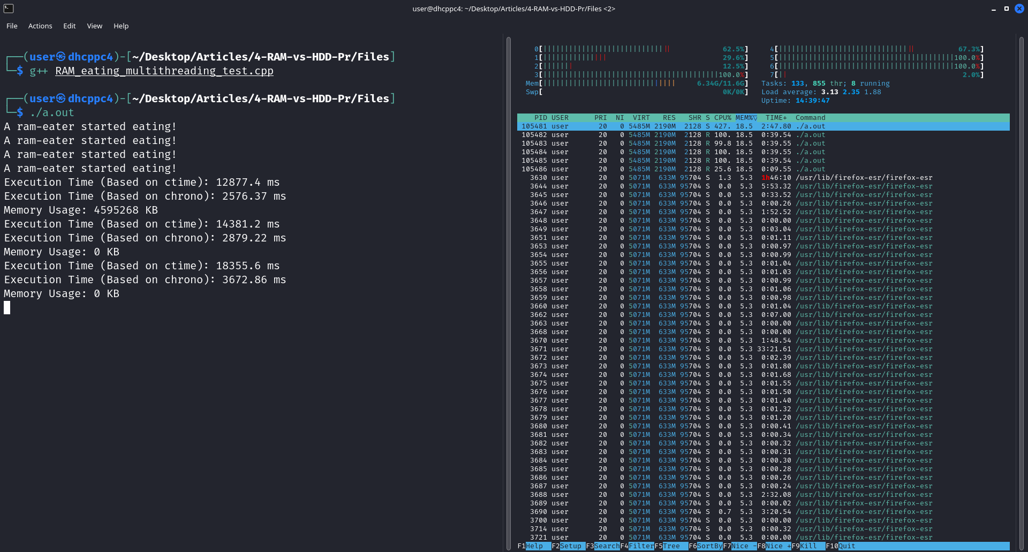1028x552 pixels.
Task: Click chrono execution time 2576.37 ms line
Action: (145, 196)
